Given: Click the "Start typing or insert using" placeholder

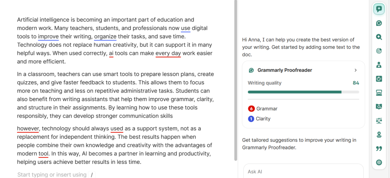Looking at the screenshot, I should 52,175.
